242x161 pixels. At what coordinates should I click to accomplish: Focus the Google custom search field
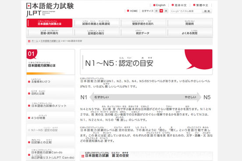(186, 11)
